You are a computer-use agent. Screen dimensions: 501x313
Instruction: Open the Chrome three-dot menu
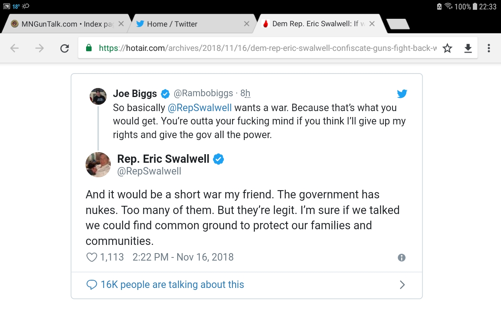489,48
